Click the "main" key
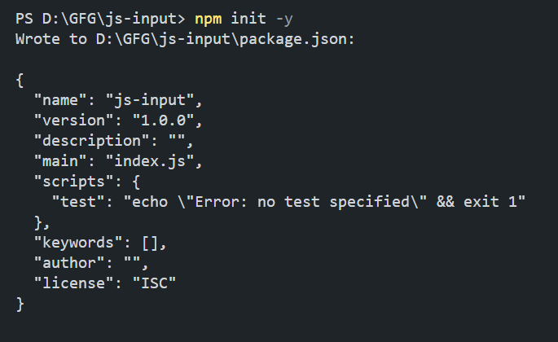The height and width of the screenshot is (342, 558). 61,160
